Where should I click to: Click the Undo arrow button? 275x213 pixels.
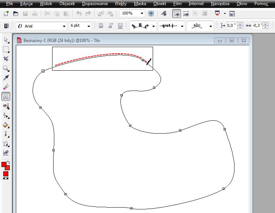79,13
